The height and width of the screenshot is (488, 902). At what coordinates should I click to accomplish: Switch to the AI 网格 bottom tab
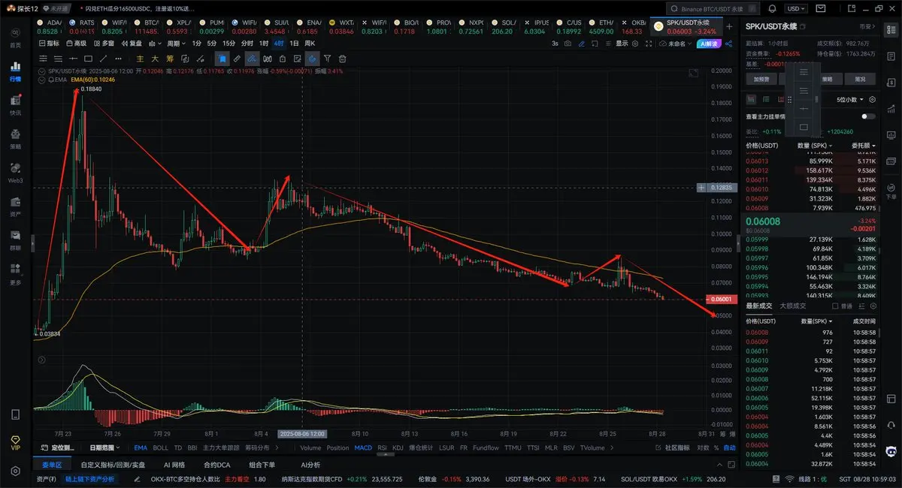pos(174,465)
